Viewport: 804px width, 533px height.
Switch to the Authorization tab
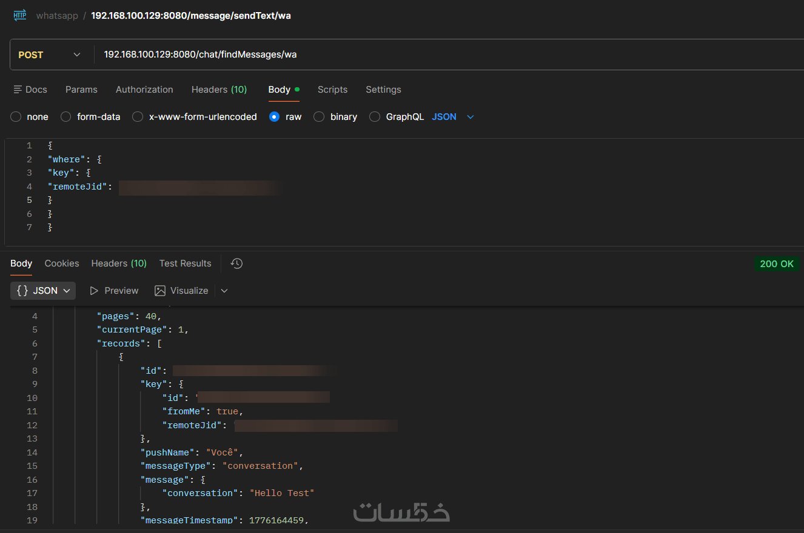pyautogui.click(x=144, y=90)
